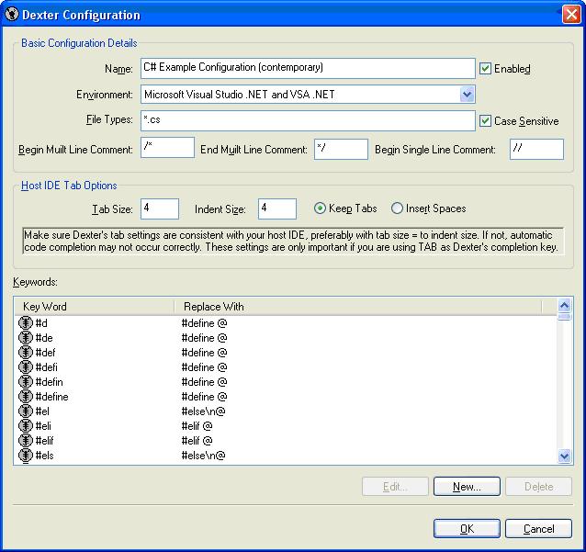Open the Environment dropdown list
The width and height of the screenshot is (586, 552).
[x=468, y=95]
